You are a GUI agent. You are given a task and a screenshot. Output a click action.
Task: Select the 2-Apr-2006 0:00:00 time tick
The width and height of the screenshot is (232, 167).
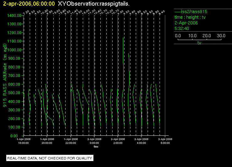94,141
